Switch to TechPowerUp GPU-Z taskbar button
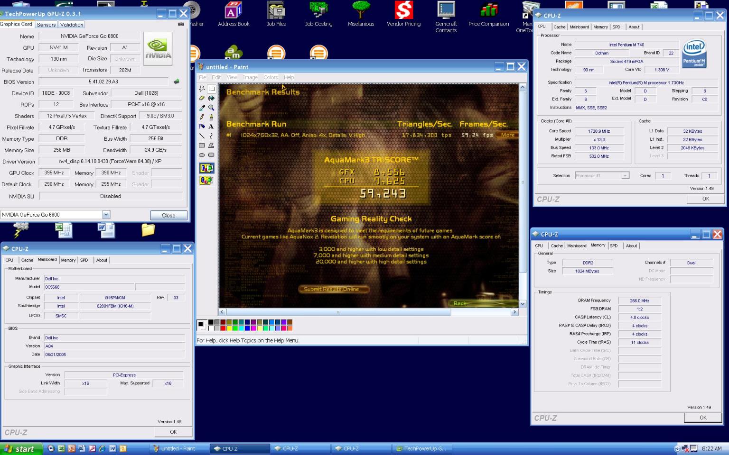The height and width of the screenshot is (455, 729). point(422,448)
